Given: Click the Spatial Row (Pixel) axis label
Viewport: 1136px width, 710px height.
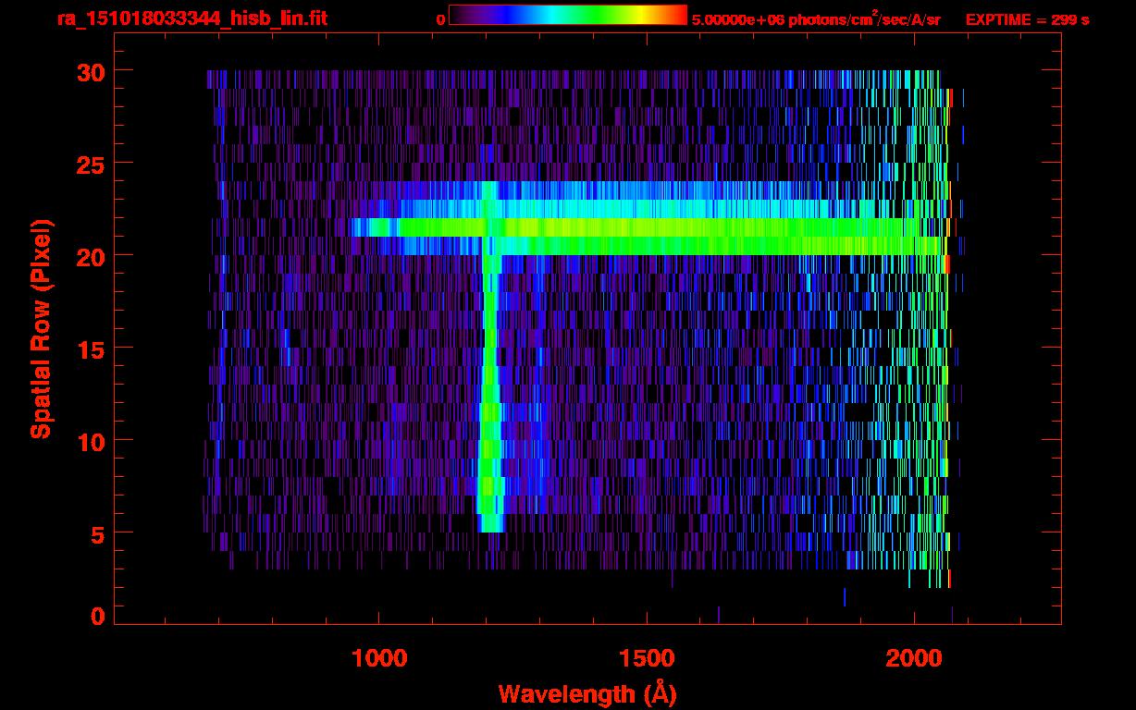Looking at the screenshot, I should pyautogui.click(x=41, y=329).
